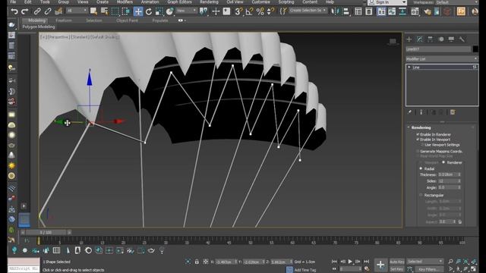Click the Play Animation button
Screen dimensions: 486x273
coord(350,262)
